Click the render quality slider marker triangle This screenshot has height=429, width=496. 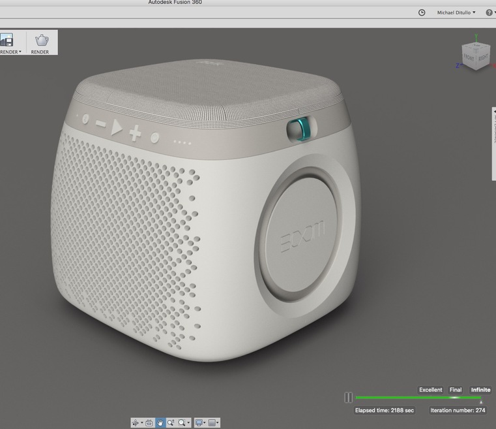481,402
